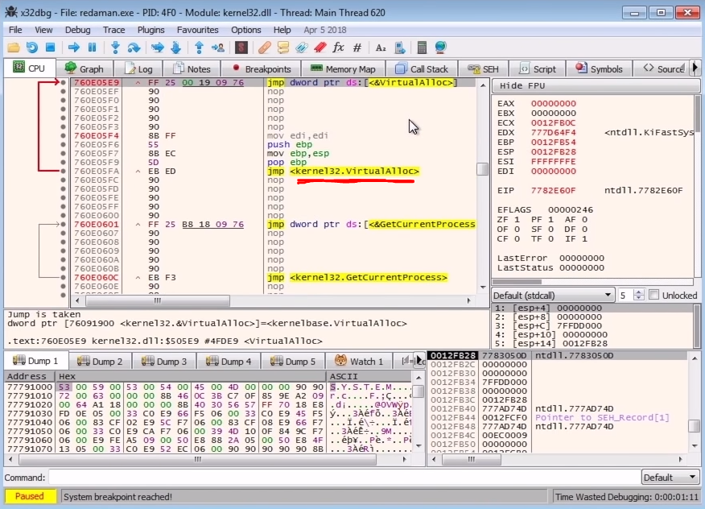Viewport: 705px width, 509px height.
Task: Open the Symbols tab
Action: point(600,68)
